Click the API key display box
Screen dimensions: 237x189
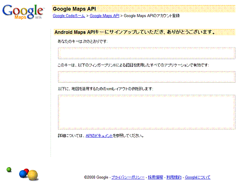pyautogui.click(x=147, y=53)
